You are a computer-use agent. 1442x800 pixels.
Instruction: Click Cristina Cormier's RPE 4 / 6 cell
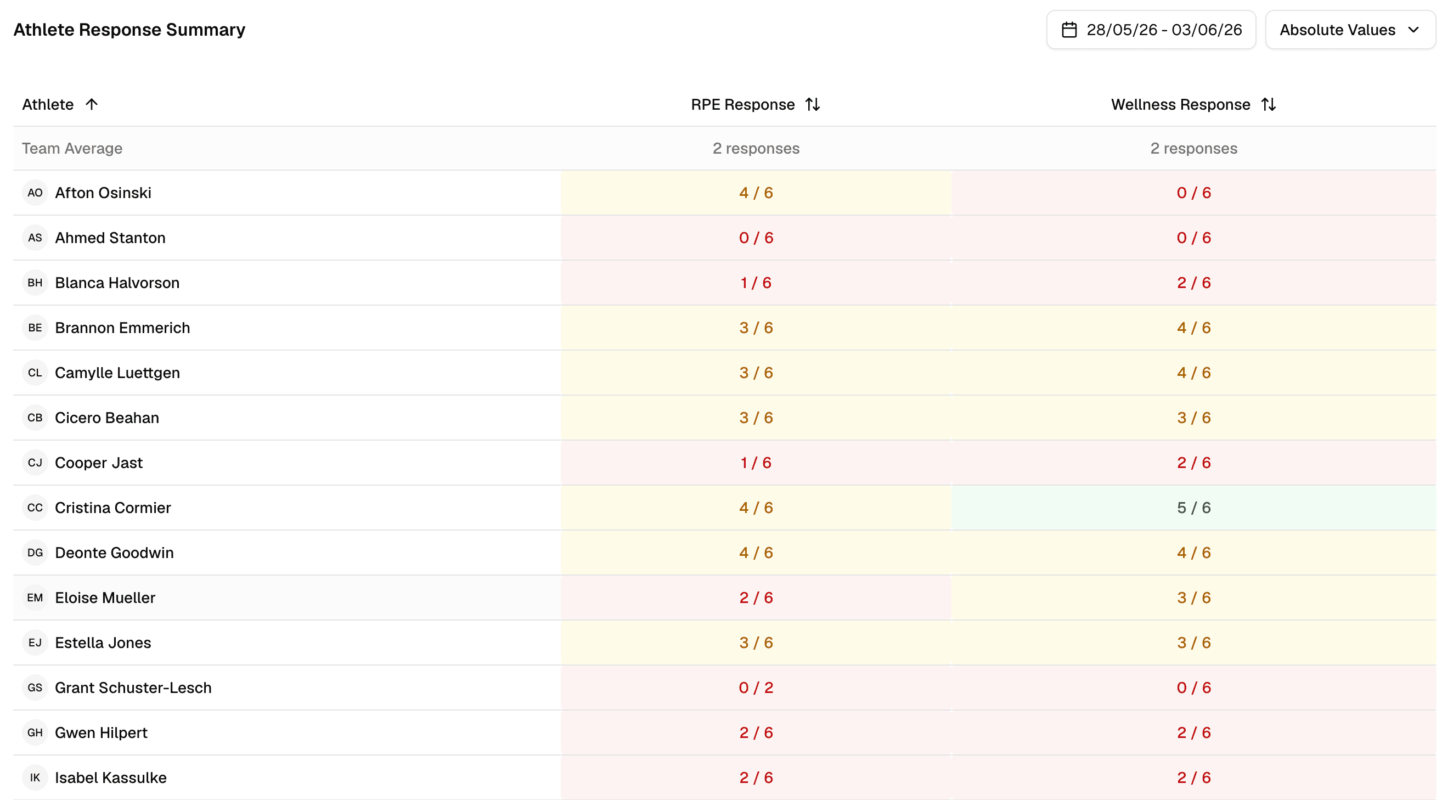pyautogui.click(x=756, y=508)
